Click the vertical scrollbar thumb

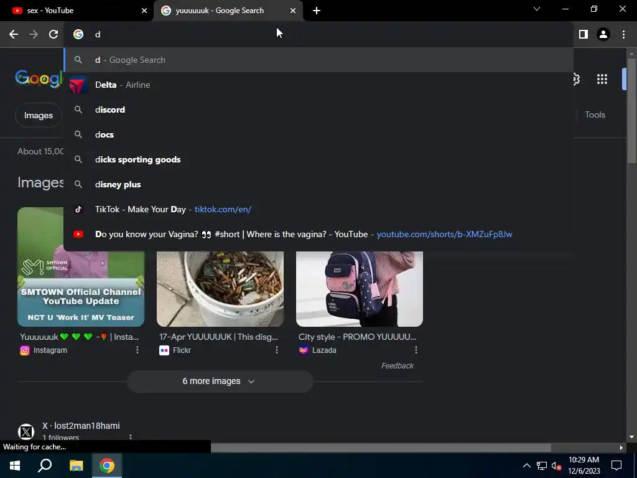pos(631,111)
